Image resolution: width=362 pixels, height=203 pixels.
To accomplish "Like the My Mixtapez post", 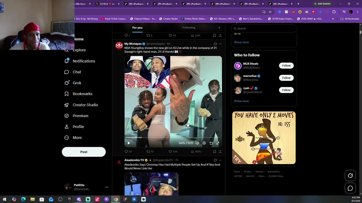I will (x=170, y=151).
